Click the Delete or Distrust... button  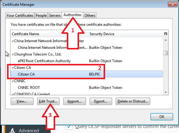pyautogui.click(x=133, y=101)
